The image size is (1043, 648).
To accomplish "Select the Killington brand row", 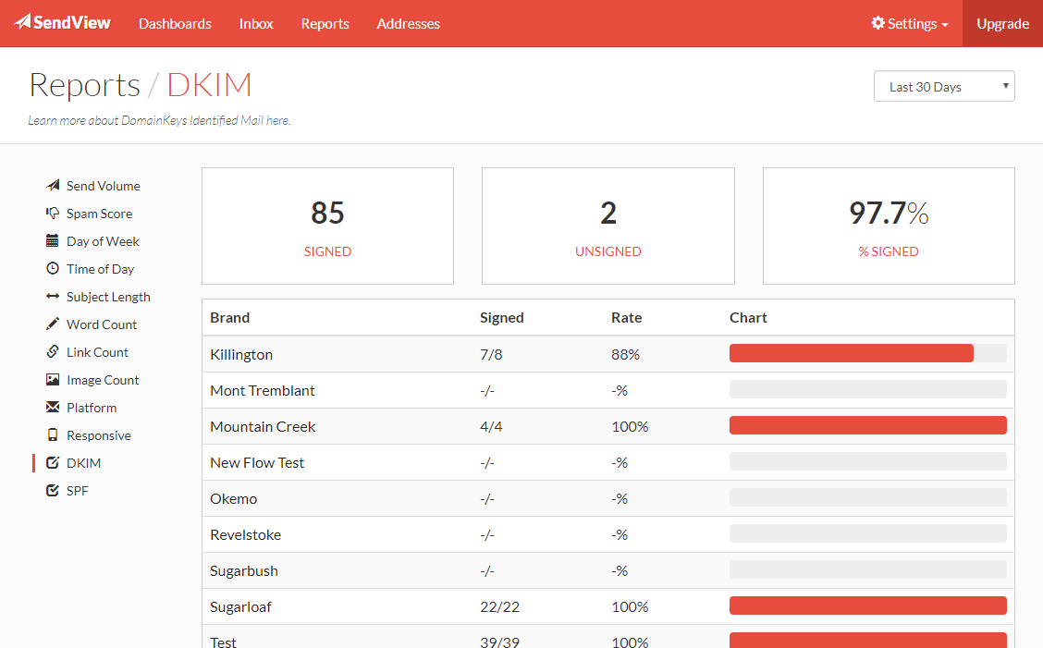I will coord(608,354).
